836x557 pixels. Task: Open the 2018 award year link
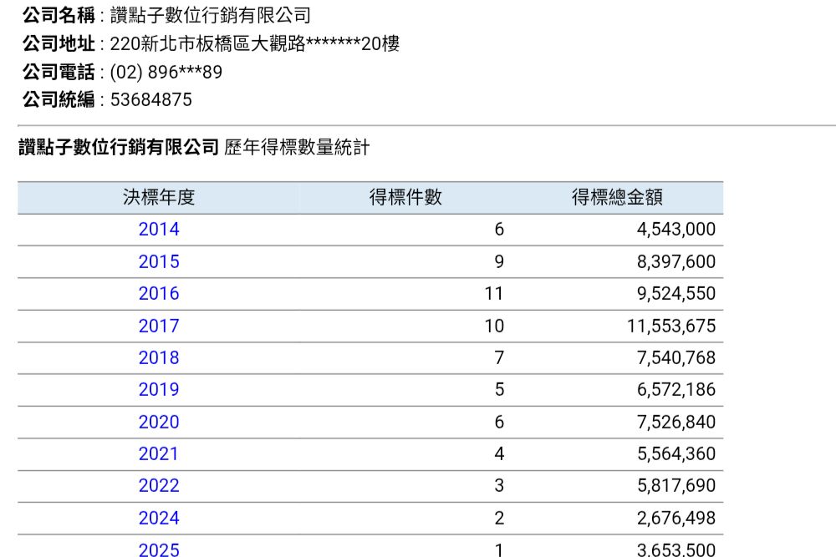coord(159,358)
